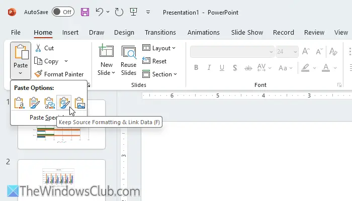Switch to the Slide Show tab
The height and width of the screenshot is (201, 352).
[x=247, y=33]
